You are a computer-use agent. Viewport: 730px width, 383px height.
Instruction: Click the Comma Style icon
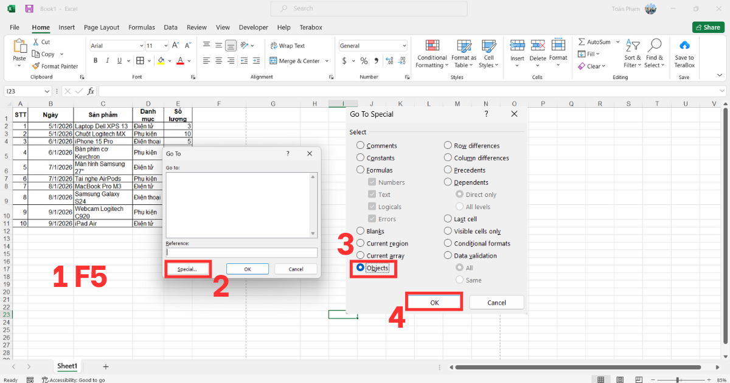click(x=375, y=61)
